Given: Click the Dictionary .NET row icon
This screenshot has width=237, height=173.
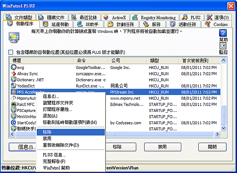Looking at the screenshot, I should (x=13, y=80).
